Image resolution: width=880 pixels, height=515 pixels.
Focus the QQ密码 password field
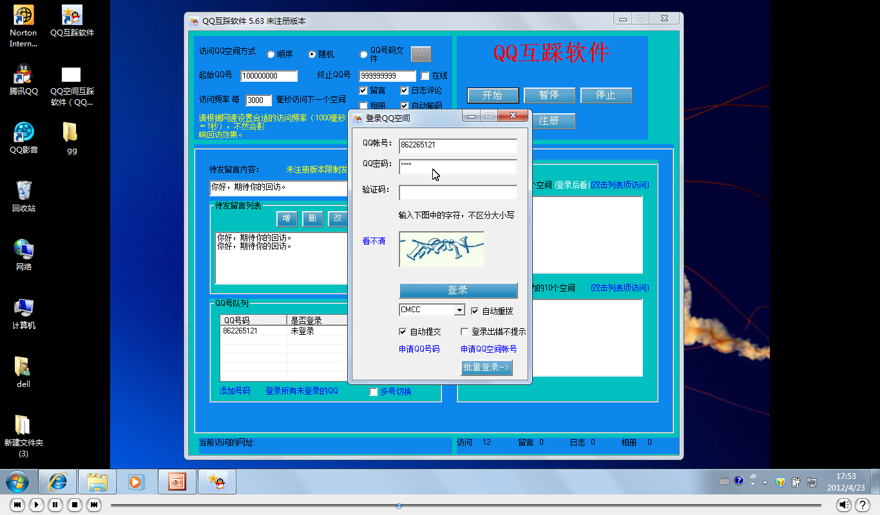point(458,167)
